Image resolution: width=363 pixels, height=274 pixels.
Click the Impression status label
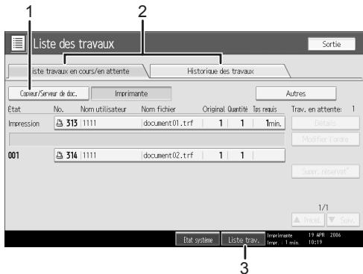24,124
